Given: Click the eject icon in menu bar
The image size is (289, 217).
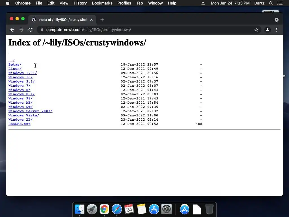Looking at the screenshot, I should pyautogui.click(x=203, y=3).
